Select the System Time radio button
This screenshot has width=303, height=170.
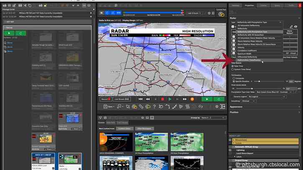coord(233,70)
